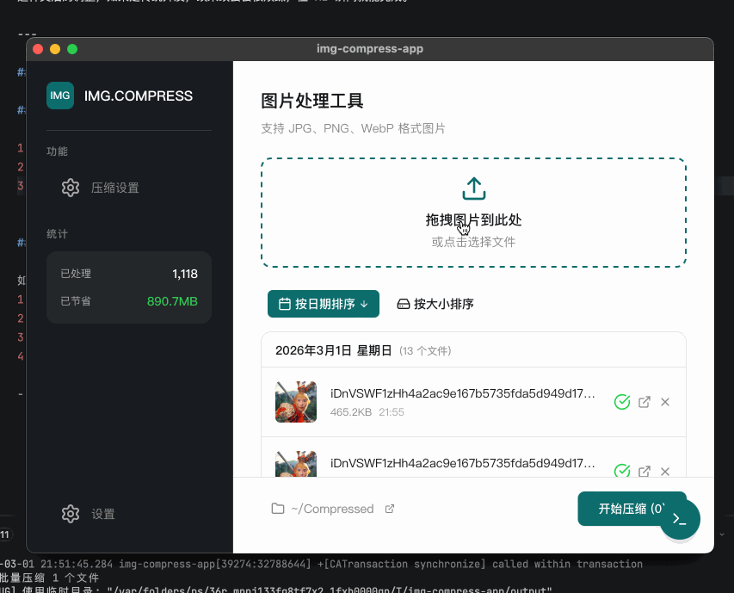Open 设置 at the sidebar bottom
Screen dimensions: 734x593
coord(102,514)
